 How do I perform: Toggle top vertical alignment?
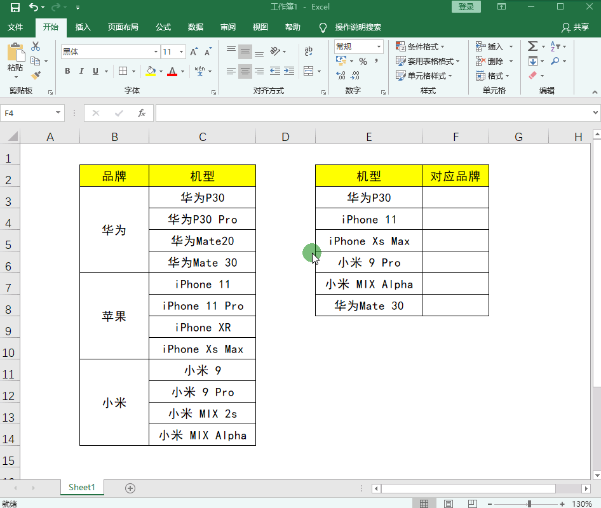231,51
